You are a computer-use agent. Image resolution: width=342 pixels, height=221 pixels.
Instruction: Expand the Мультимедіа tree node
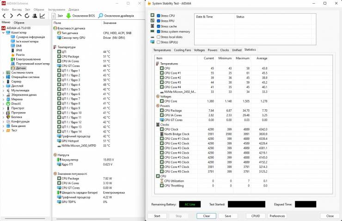pos(3,90)
